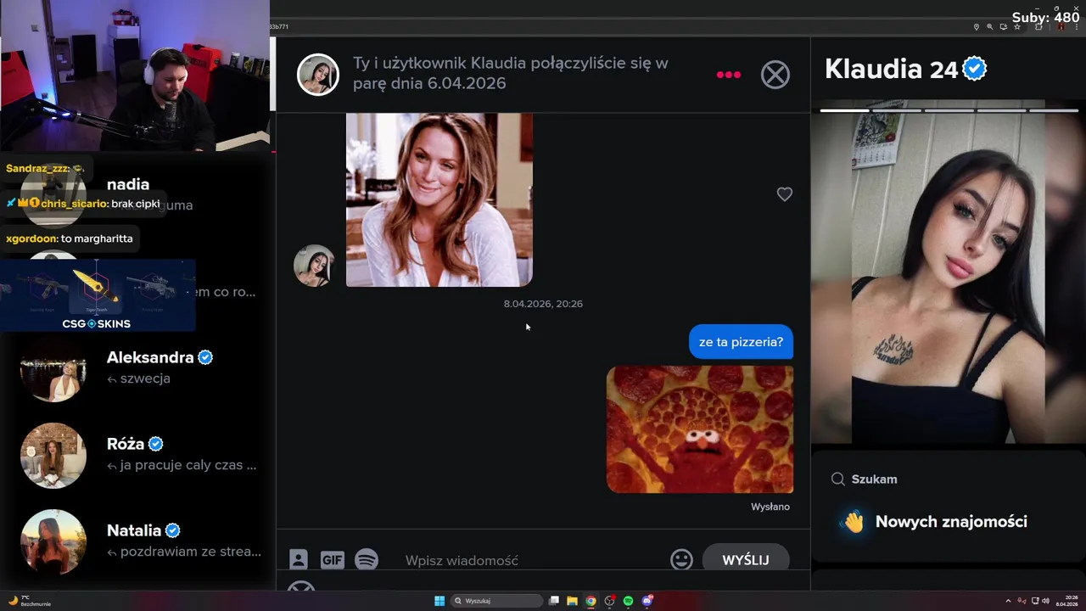1086x611 pixels.
Task: Focus the 'Wpisz wiadomość' message field
Action: pos(533,560)
